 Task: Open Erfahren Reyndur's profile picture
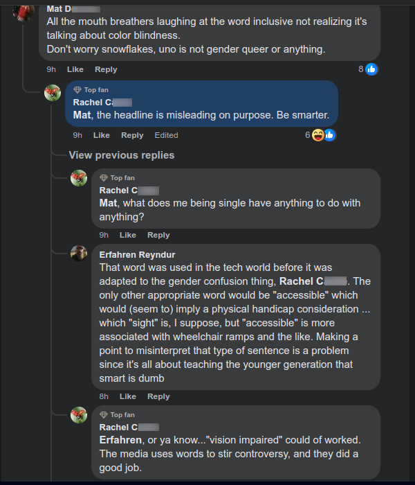click(79, 254)
